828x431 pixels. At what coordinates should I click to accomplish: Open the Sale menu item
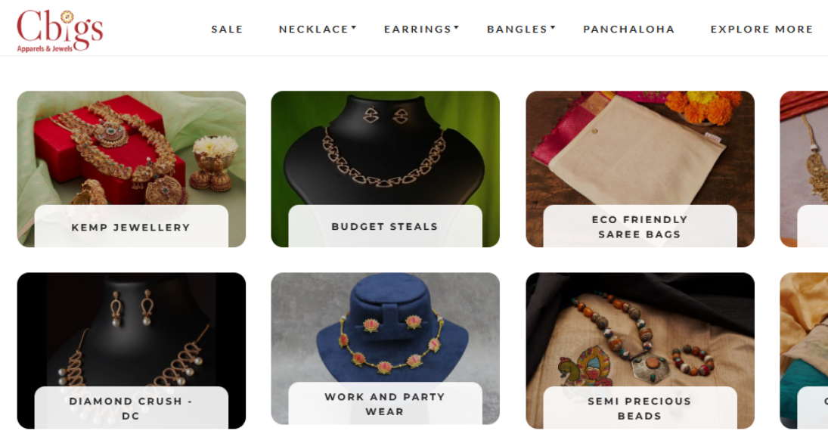click(x=227, y=29)
